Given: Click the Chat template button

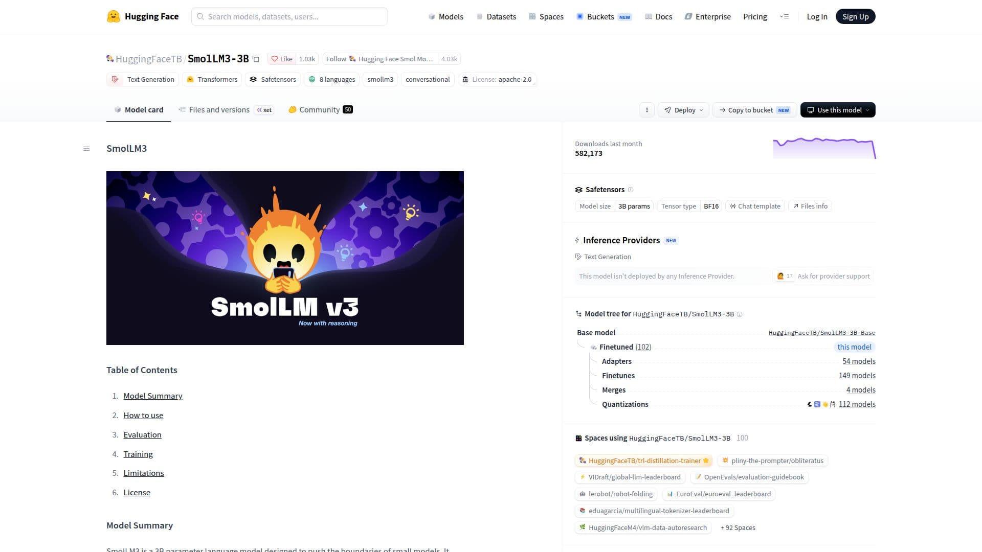Looking at the screenshot, I should tap(755, 206).
